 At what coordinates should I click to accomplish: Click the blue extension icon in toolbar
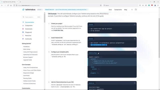pos(155,5)
